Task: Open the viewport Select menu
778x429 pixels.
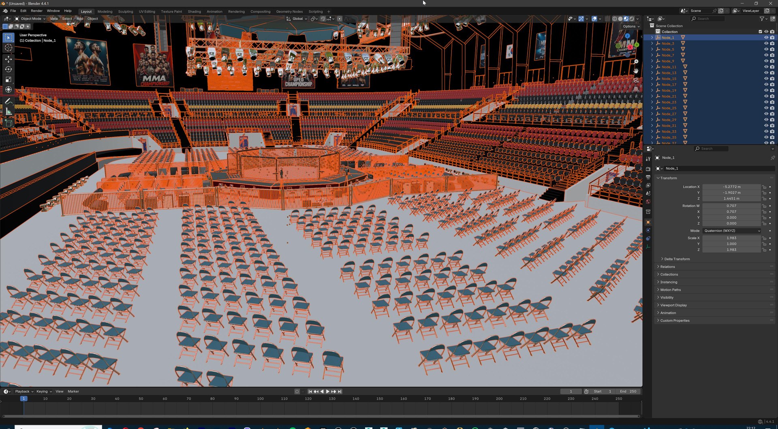Action: tap(67, 19)
